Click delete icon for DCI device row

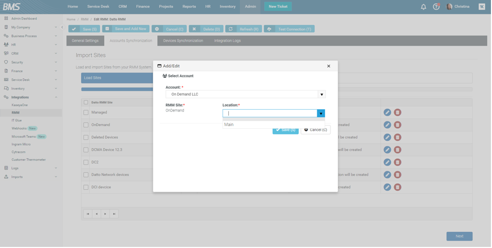(398, 188)
